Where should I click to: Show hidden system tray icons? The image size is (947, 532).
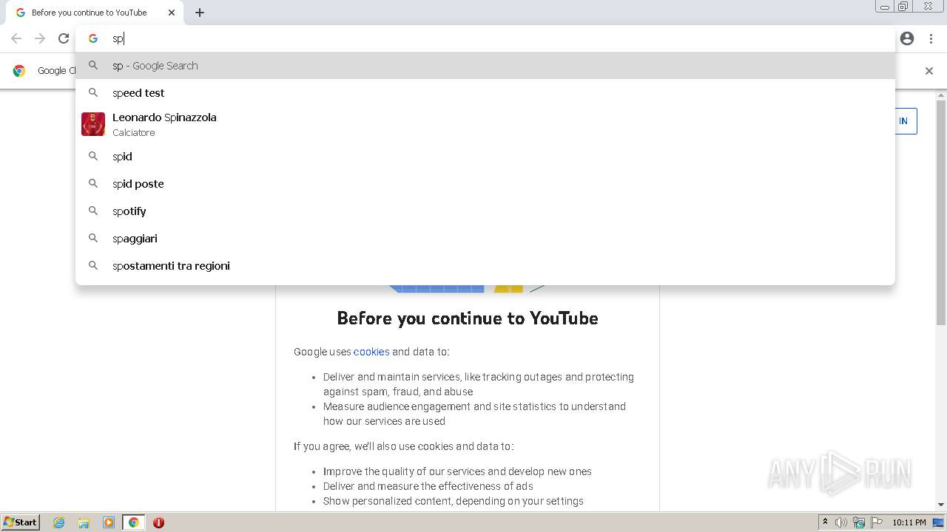(x=825, y=522)
